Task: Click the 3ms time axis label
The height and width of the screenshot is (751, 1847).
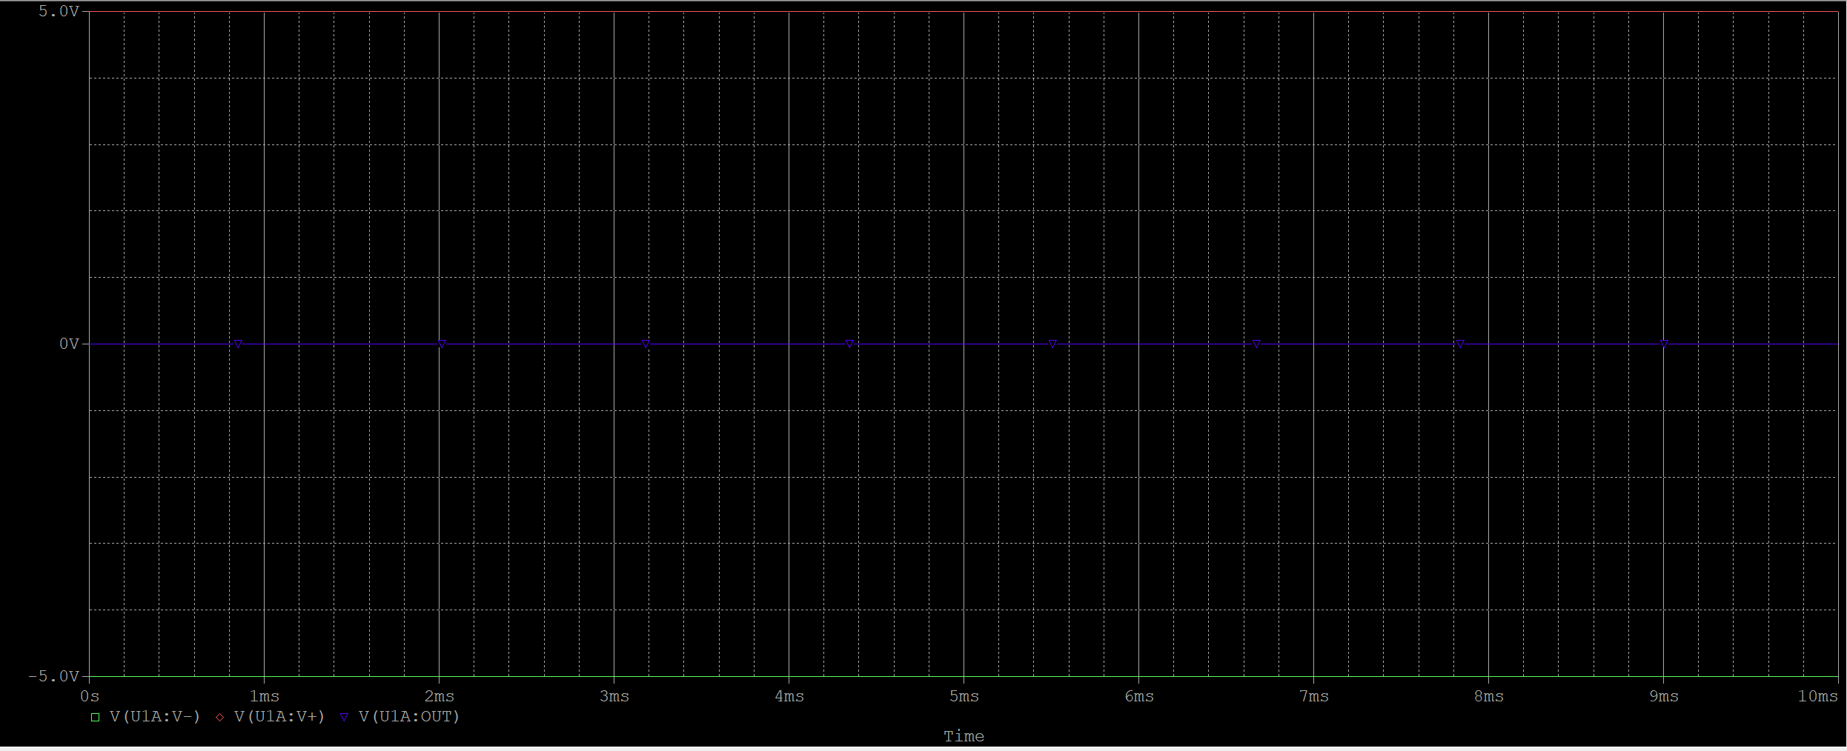Action: coord(614,696)
